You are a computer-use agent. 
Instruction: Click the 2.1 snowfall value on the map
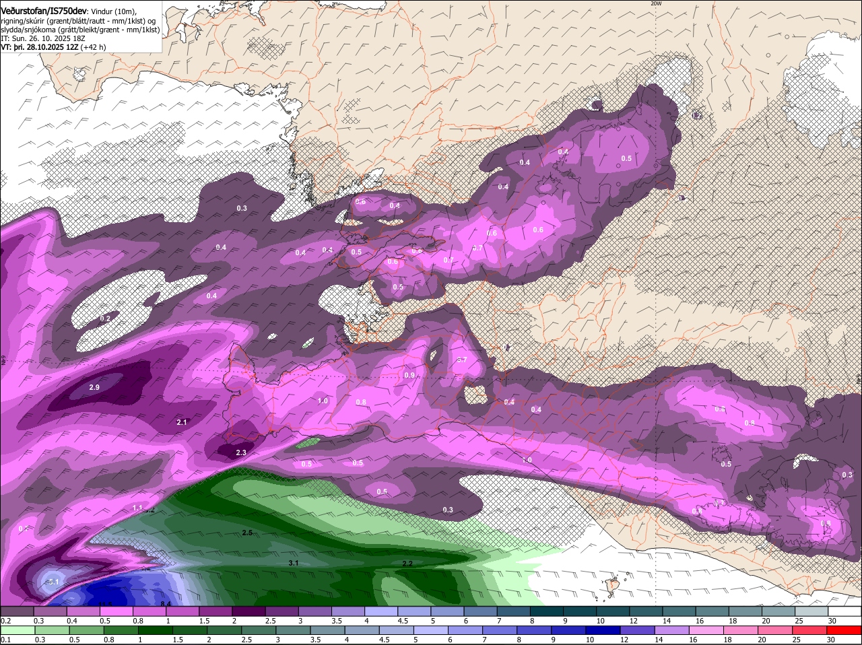pyautogui.click(x=182, y=422)
